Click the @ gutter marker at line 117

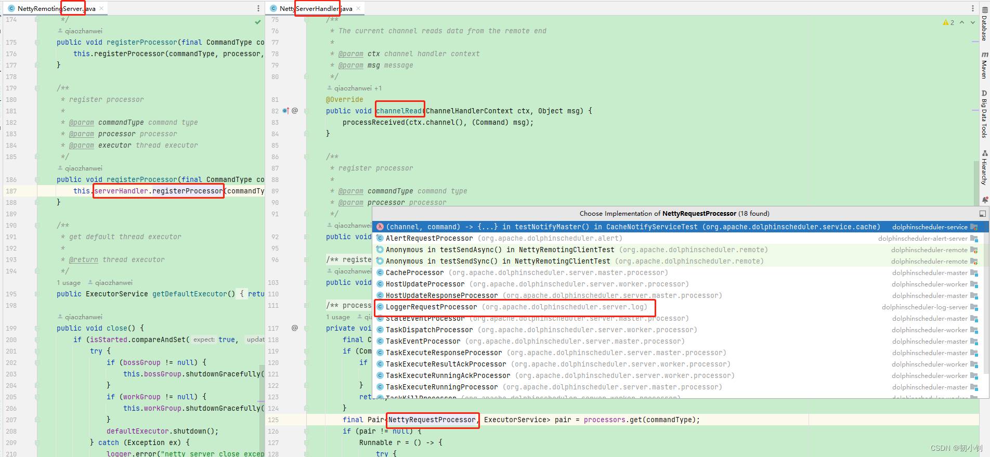[295, 328]
